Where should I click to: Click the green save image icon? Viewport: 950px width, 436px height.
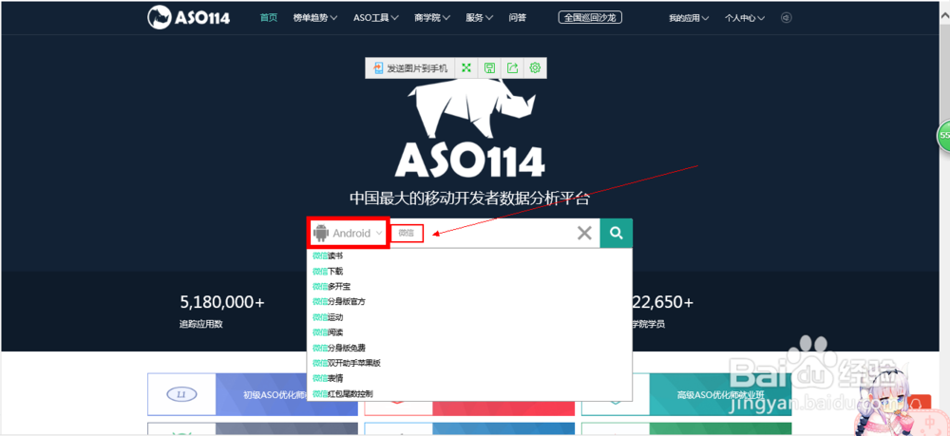pos(489,67)
